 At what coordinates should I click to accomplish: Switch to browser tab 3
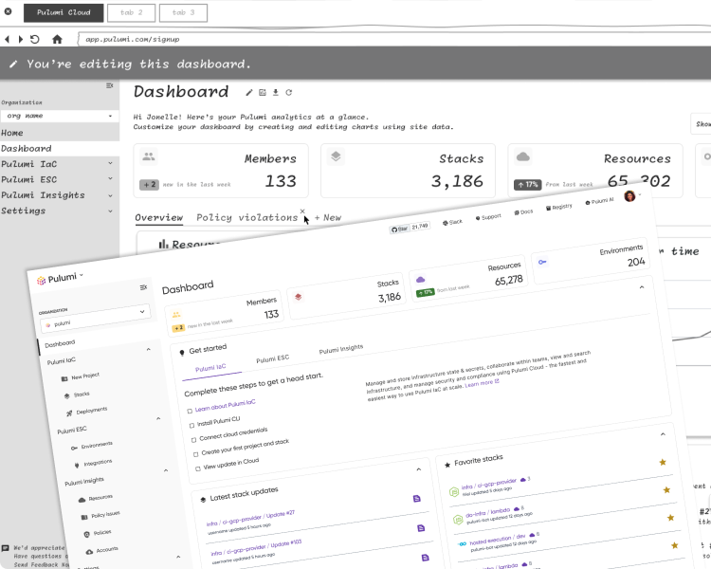point(183,12)
